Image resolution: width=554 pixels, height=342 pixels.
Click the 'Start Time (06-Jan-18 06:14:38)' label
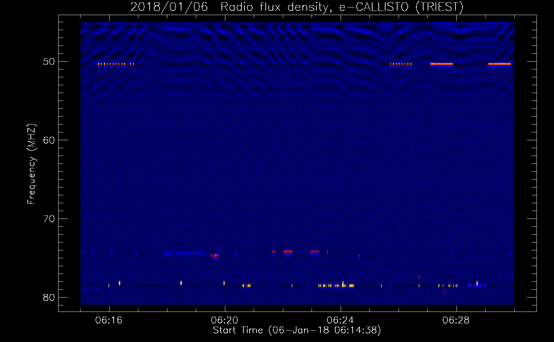tap(297, 330)
